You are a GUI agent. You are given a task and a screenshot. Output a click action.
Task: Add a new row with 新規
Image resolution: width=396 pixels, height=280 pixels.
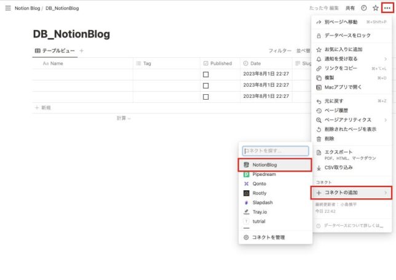point(43,108)
